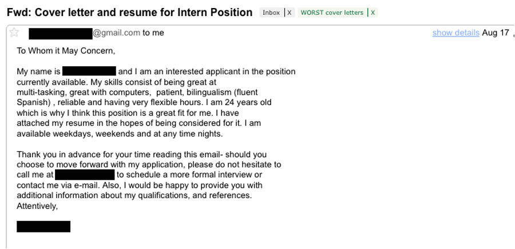Click the redacted signature block
This screenshot has width=515, height=249.
(43, 226)
